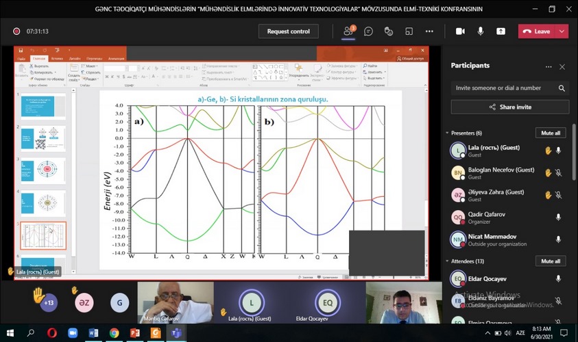Open the breakout rooms icon
578x342 pixels.
[409, 31]
